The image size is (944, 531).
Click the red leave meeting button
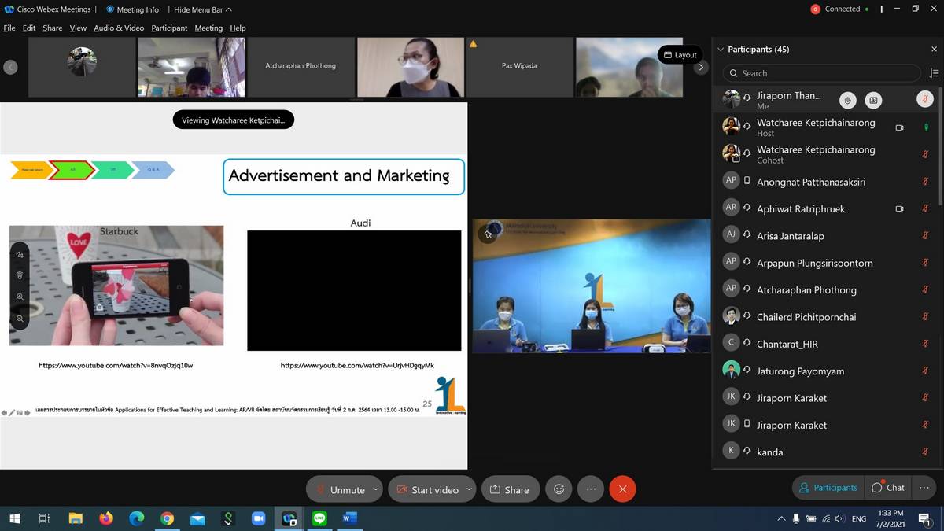(622, 489)
